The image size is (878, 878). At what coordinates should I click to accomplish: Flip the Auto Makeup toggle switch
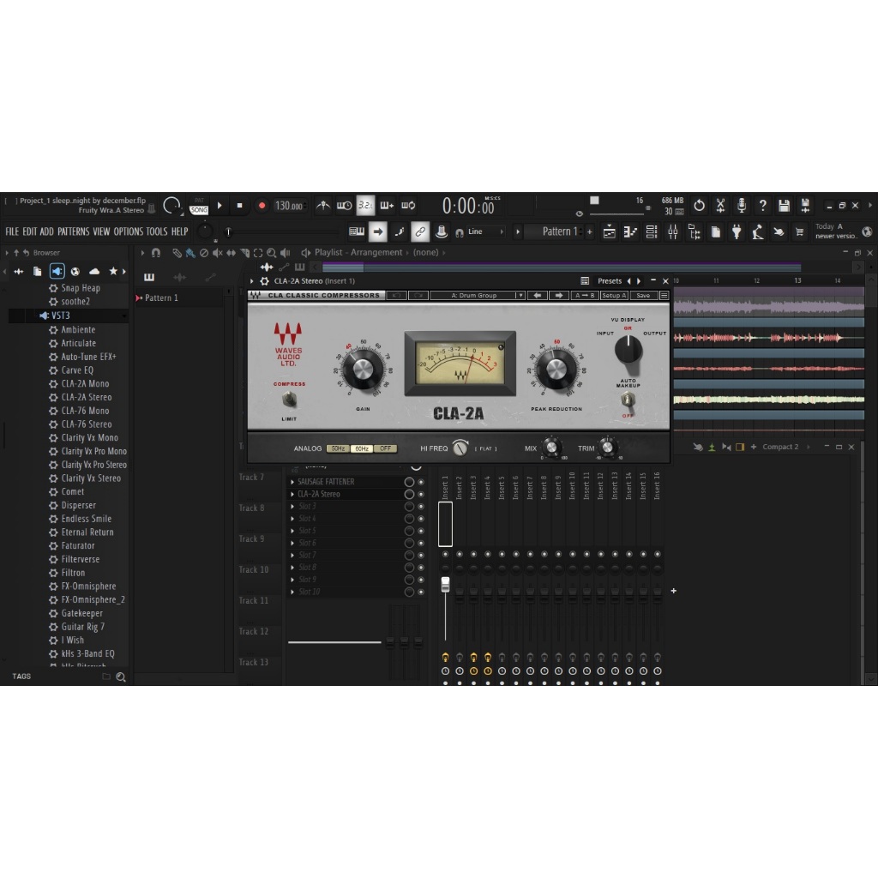pyautogui.click(x=628, y=400)
